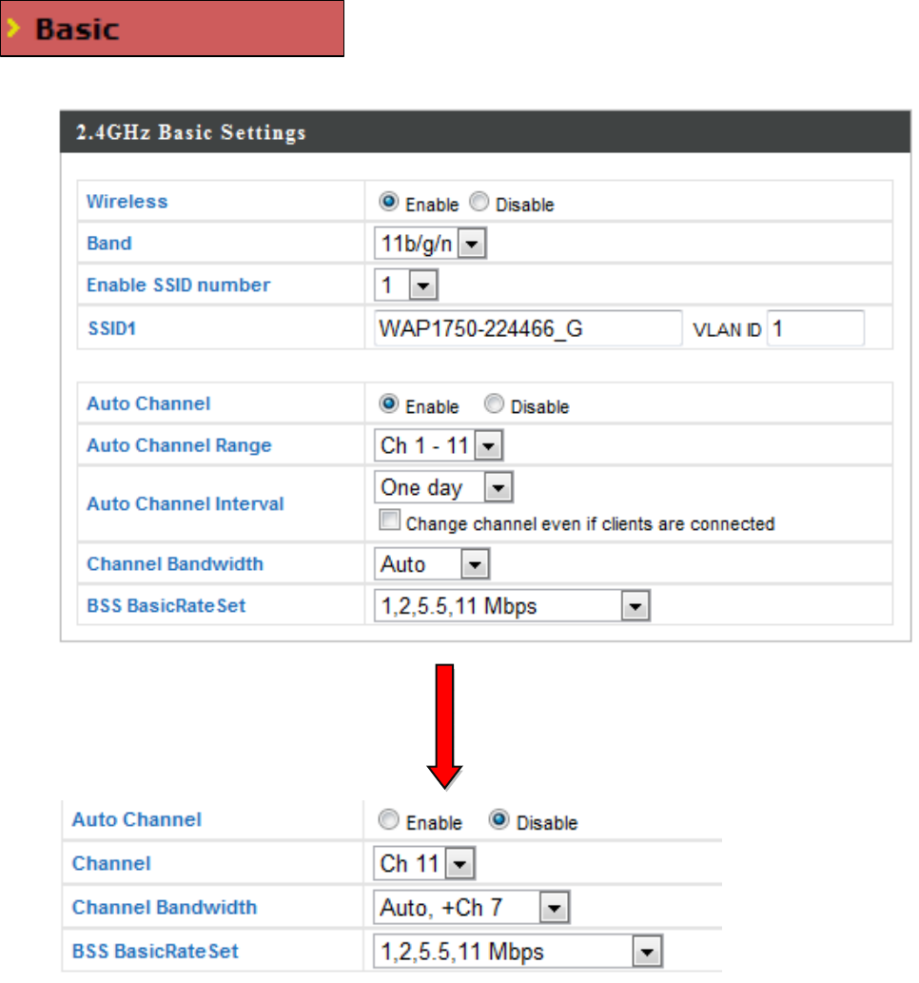Viewport: 919px width, 983px height.
Task: Open the Basic menu section
Action: click(x=172, y=29)
